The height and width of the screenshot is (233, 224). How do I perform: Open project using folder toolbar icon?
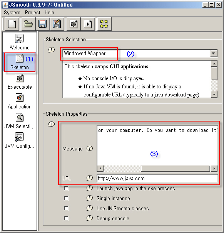(28, 24)
